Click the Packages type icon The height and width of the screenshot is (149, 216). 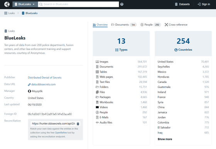click(97, 97)
